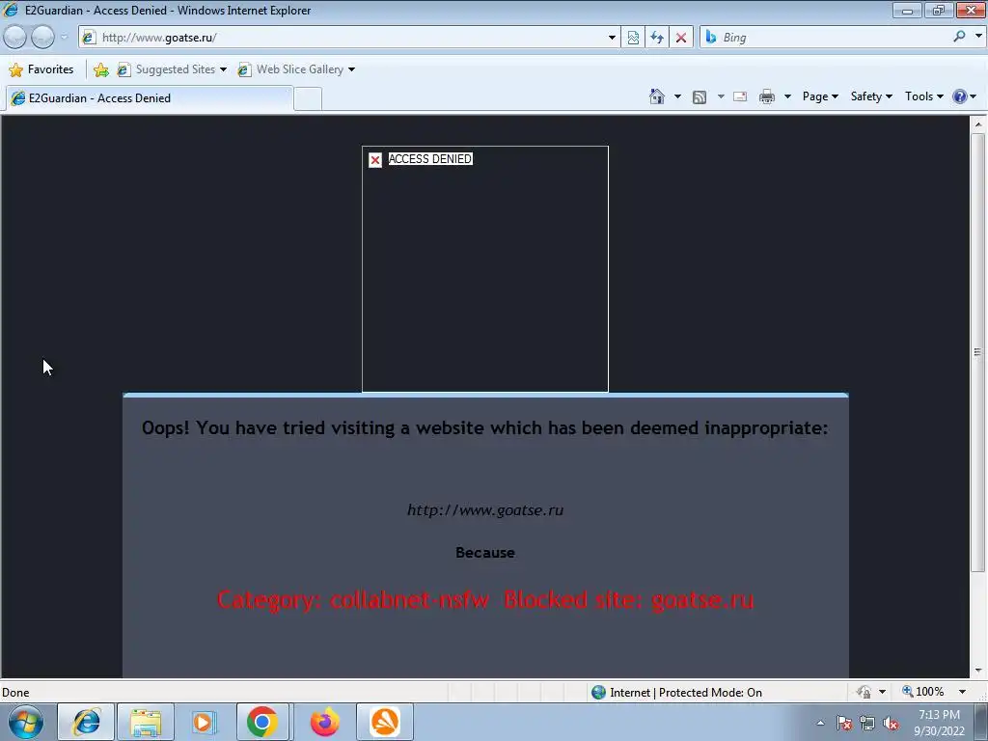This screenshot has width=988, height=741.
Task: Click Internet Protected Mode status text
Action: coord(686,693)
